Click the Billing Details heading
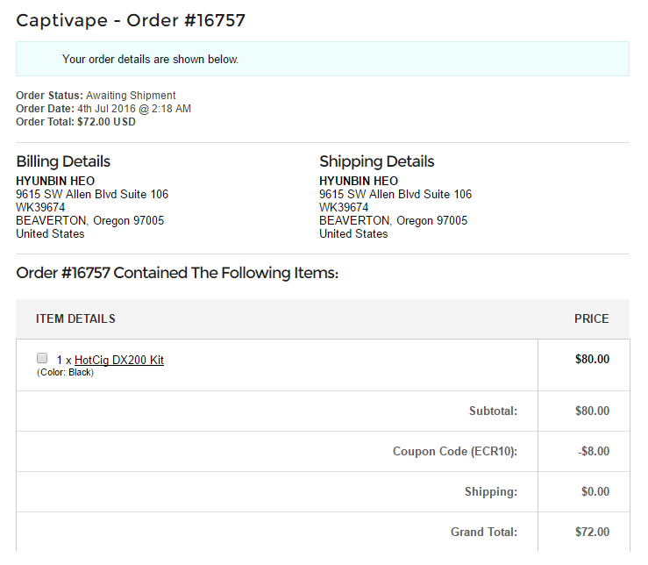Screen dimensions: 648x565 pos(63,161)
